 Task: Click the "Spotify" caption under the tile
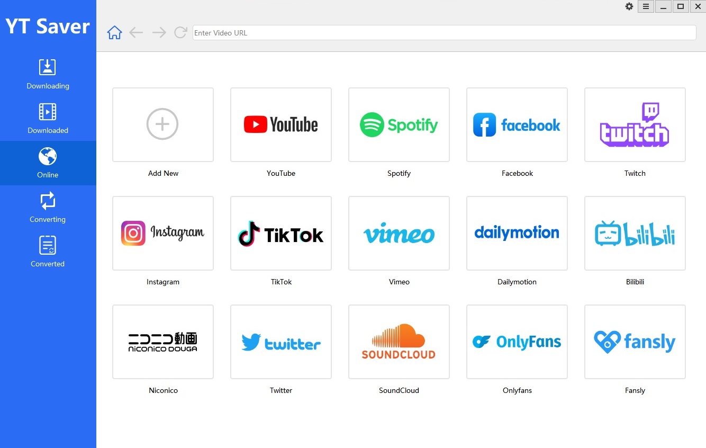[399, 173]
